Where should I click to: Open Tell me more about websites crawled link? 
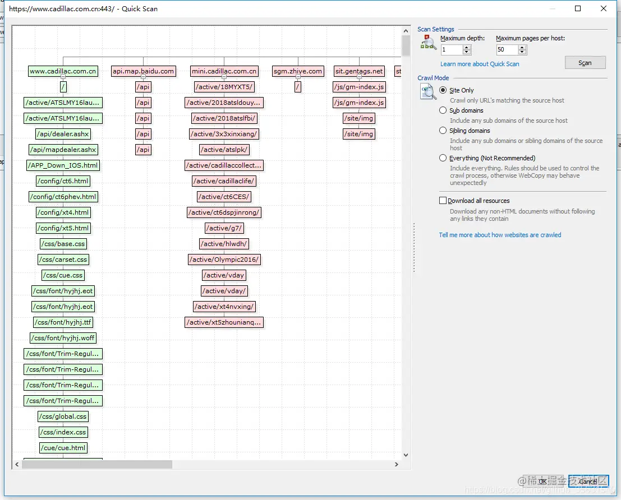click(500, 235)
